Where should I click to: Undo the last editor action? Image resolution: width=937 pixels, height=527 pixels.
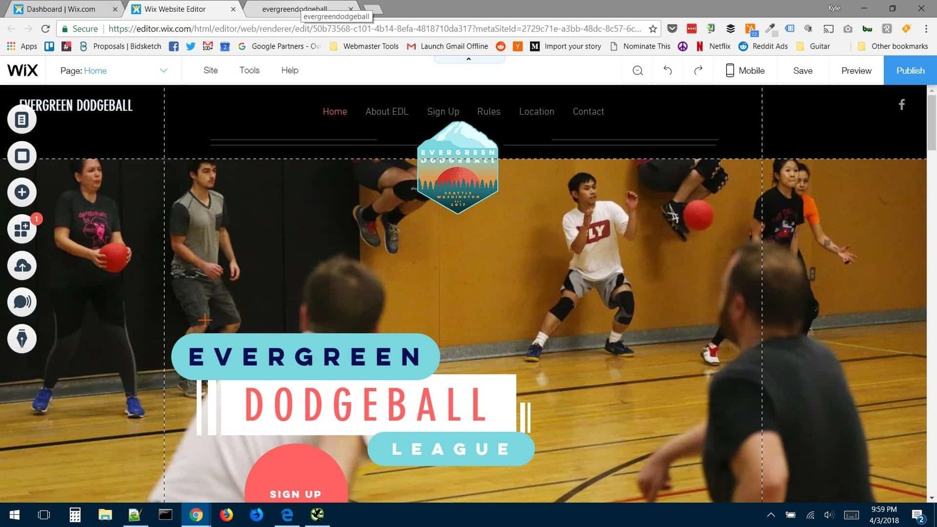point(668,70)
